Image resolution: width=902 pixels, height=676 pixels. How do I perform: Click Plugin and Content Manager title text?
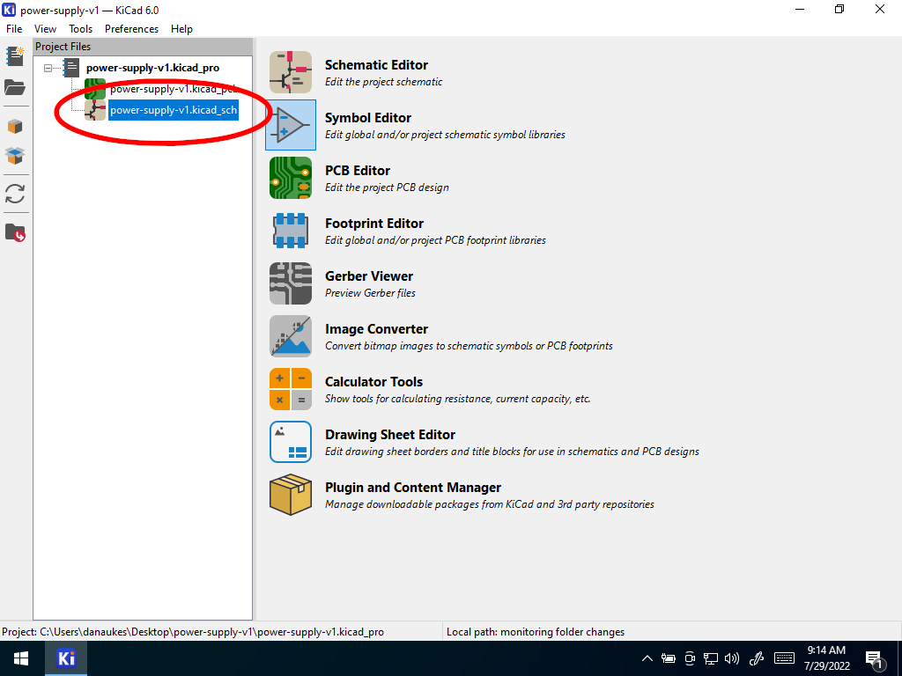point(413,488)
